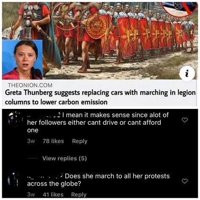This screenshot has height=200, width=200.
Task: View the 78 likes list
Action: 53,141
